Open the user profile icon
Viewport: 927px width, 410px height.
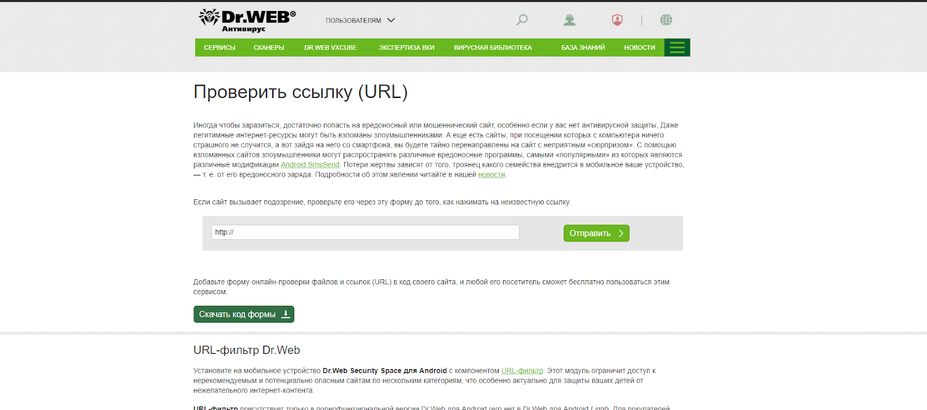570,20
